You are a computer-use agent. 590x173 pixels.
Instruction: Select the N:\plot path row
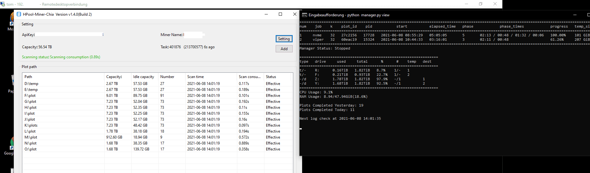[x=157, y=143]
